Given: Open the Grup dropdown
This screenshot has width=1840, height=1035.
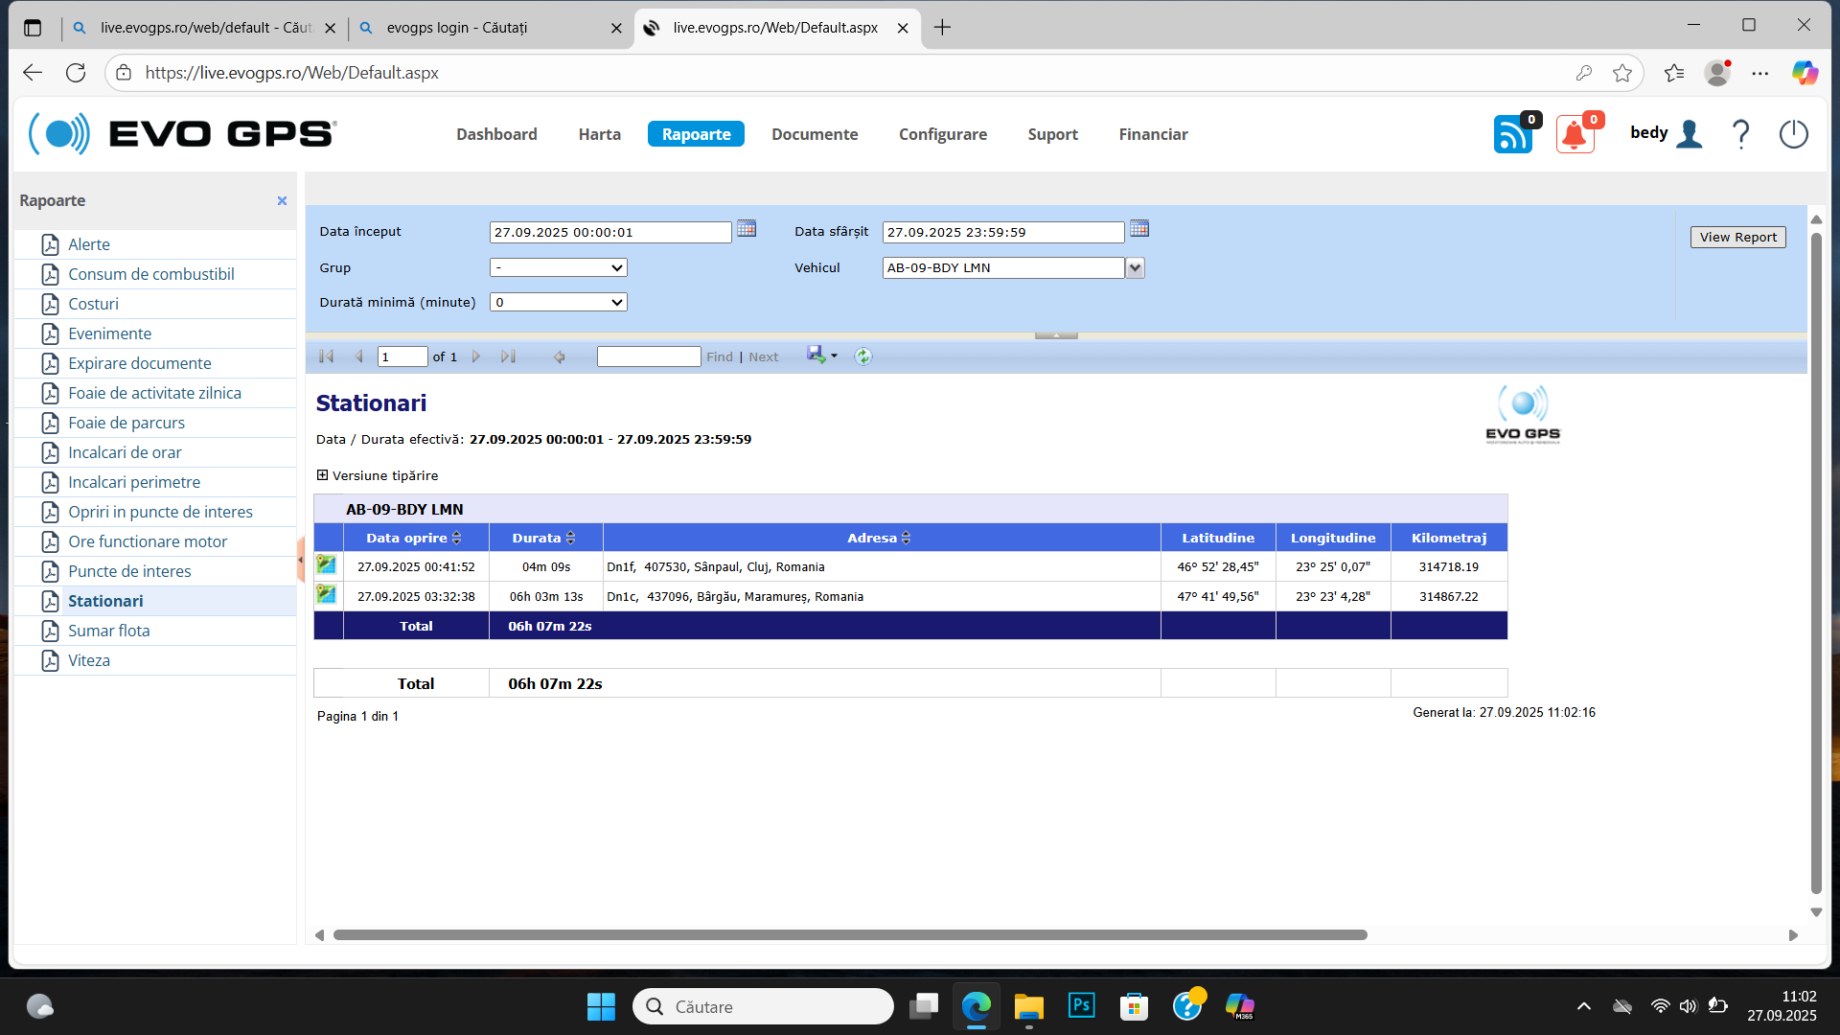Looking at the screenshot, I should coord(559,268).
